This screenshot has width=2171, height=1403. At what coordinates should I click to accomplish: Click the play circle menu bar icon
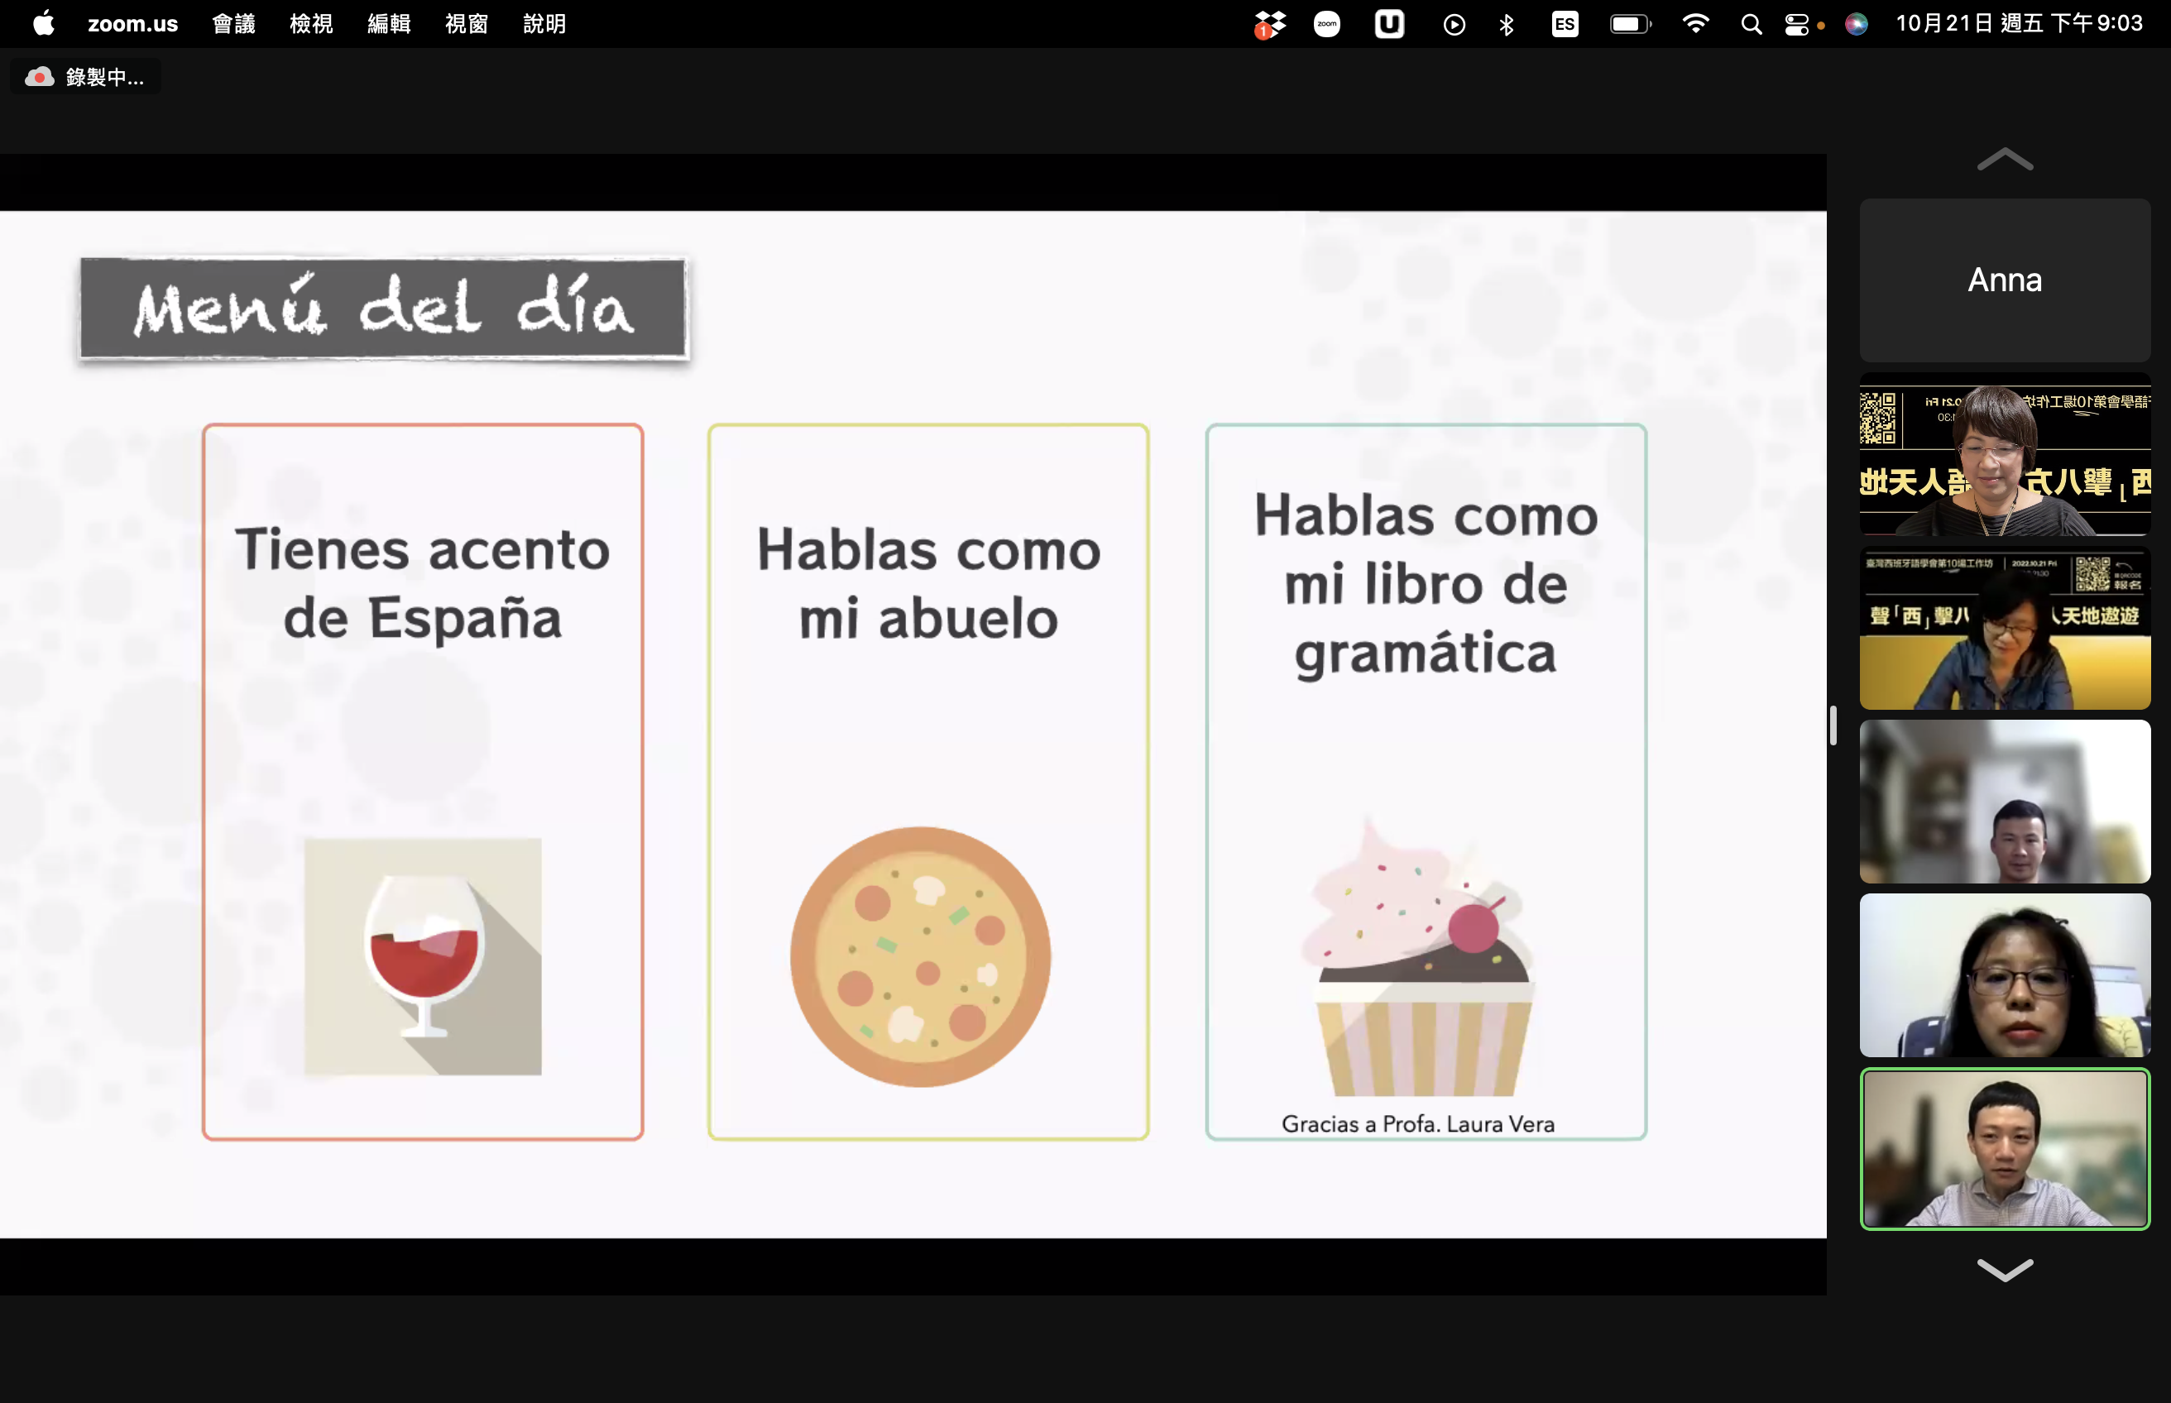[1454, 25]
